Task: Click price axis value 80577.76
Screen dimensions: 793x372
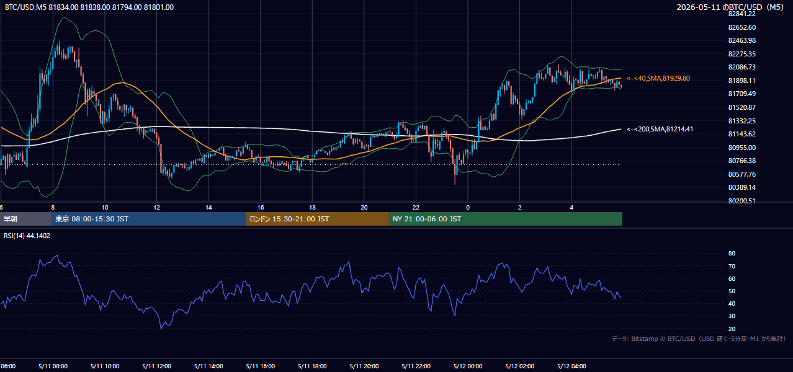Action: [742, 174]
